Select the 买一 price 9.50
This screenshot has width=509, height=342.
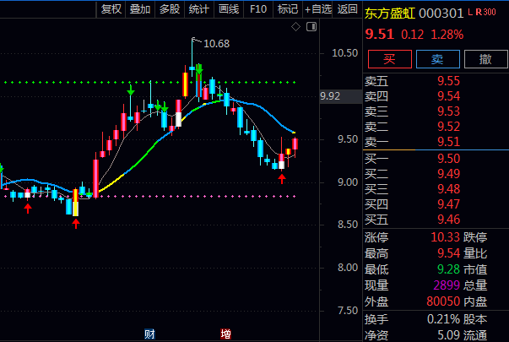448,159
